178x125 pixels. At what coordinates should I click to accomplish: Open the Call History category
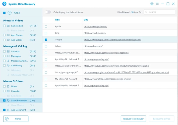click(17, 65)
